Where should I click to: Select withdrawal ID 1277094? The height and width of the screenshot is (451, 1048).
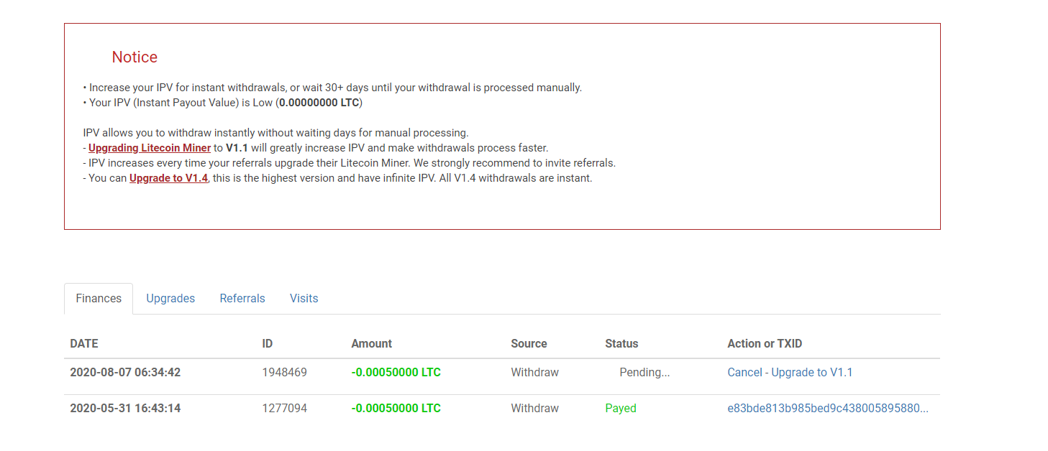click(x=284, y=409)
